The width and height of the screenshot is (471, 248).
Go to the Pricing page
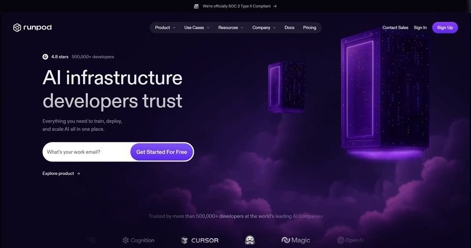310,28
